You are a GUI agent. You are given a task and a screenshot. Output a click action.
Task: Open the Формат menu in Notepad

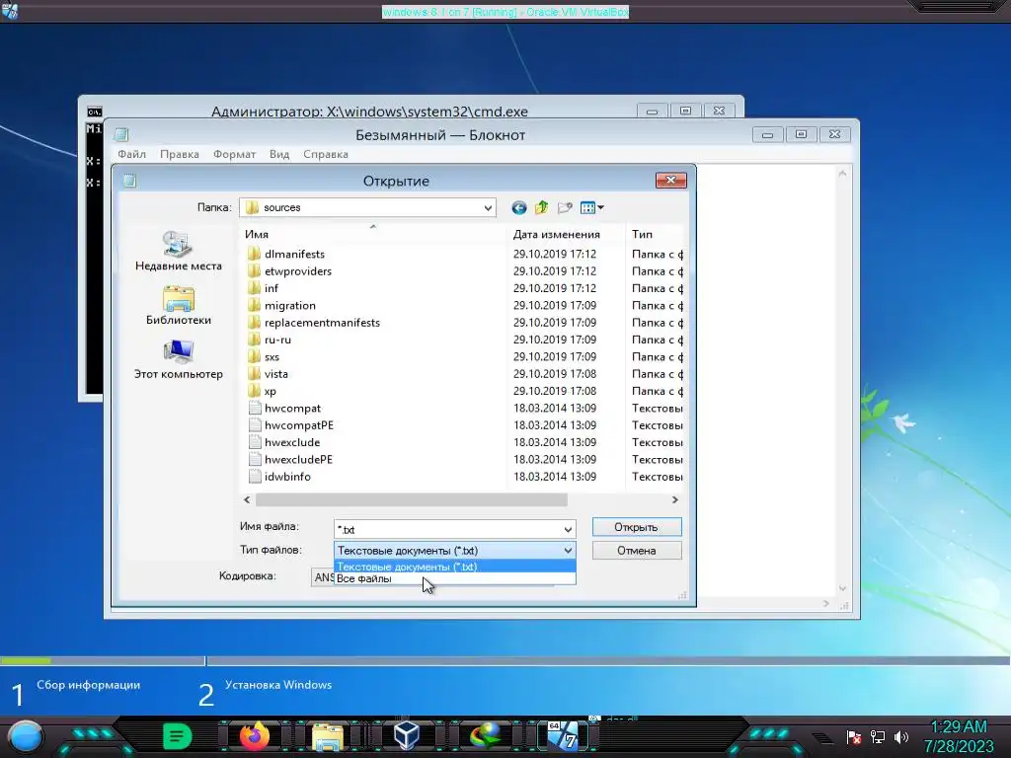tap(235, 154)
